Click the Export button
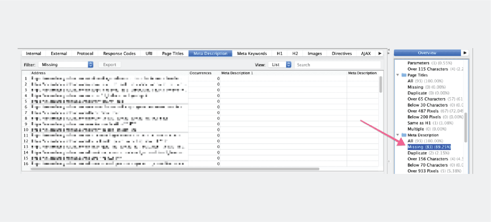Viewport: 491px width, 222px height. pos(110,65)
